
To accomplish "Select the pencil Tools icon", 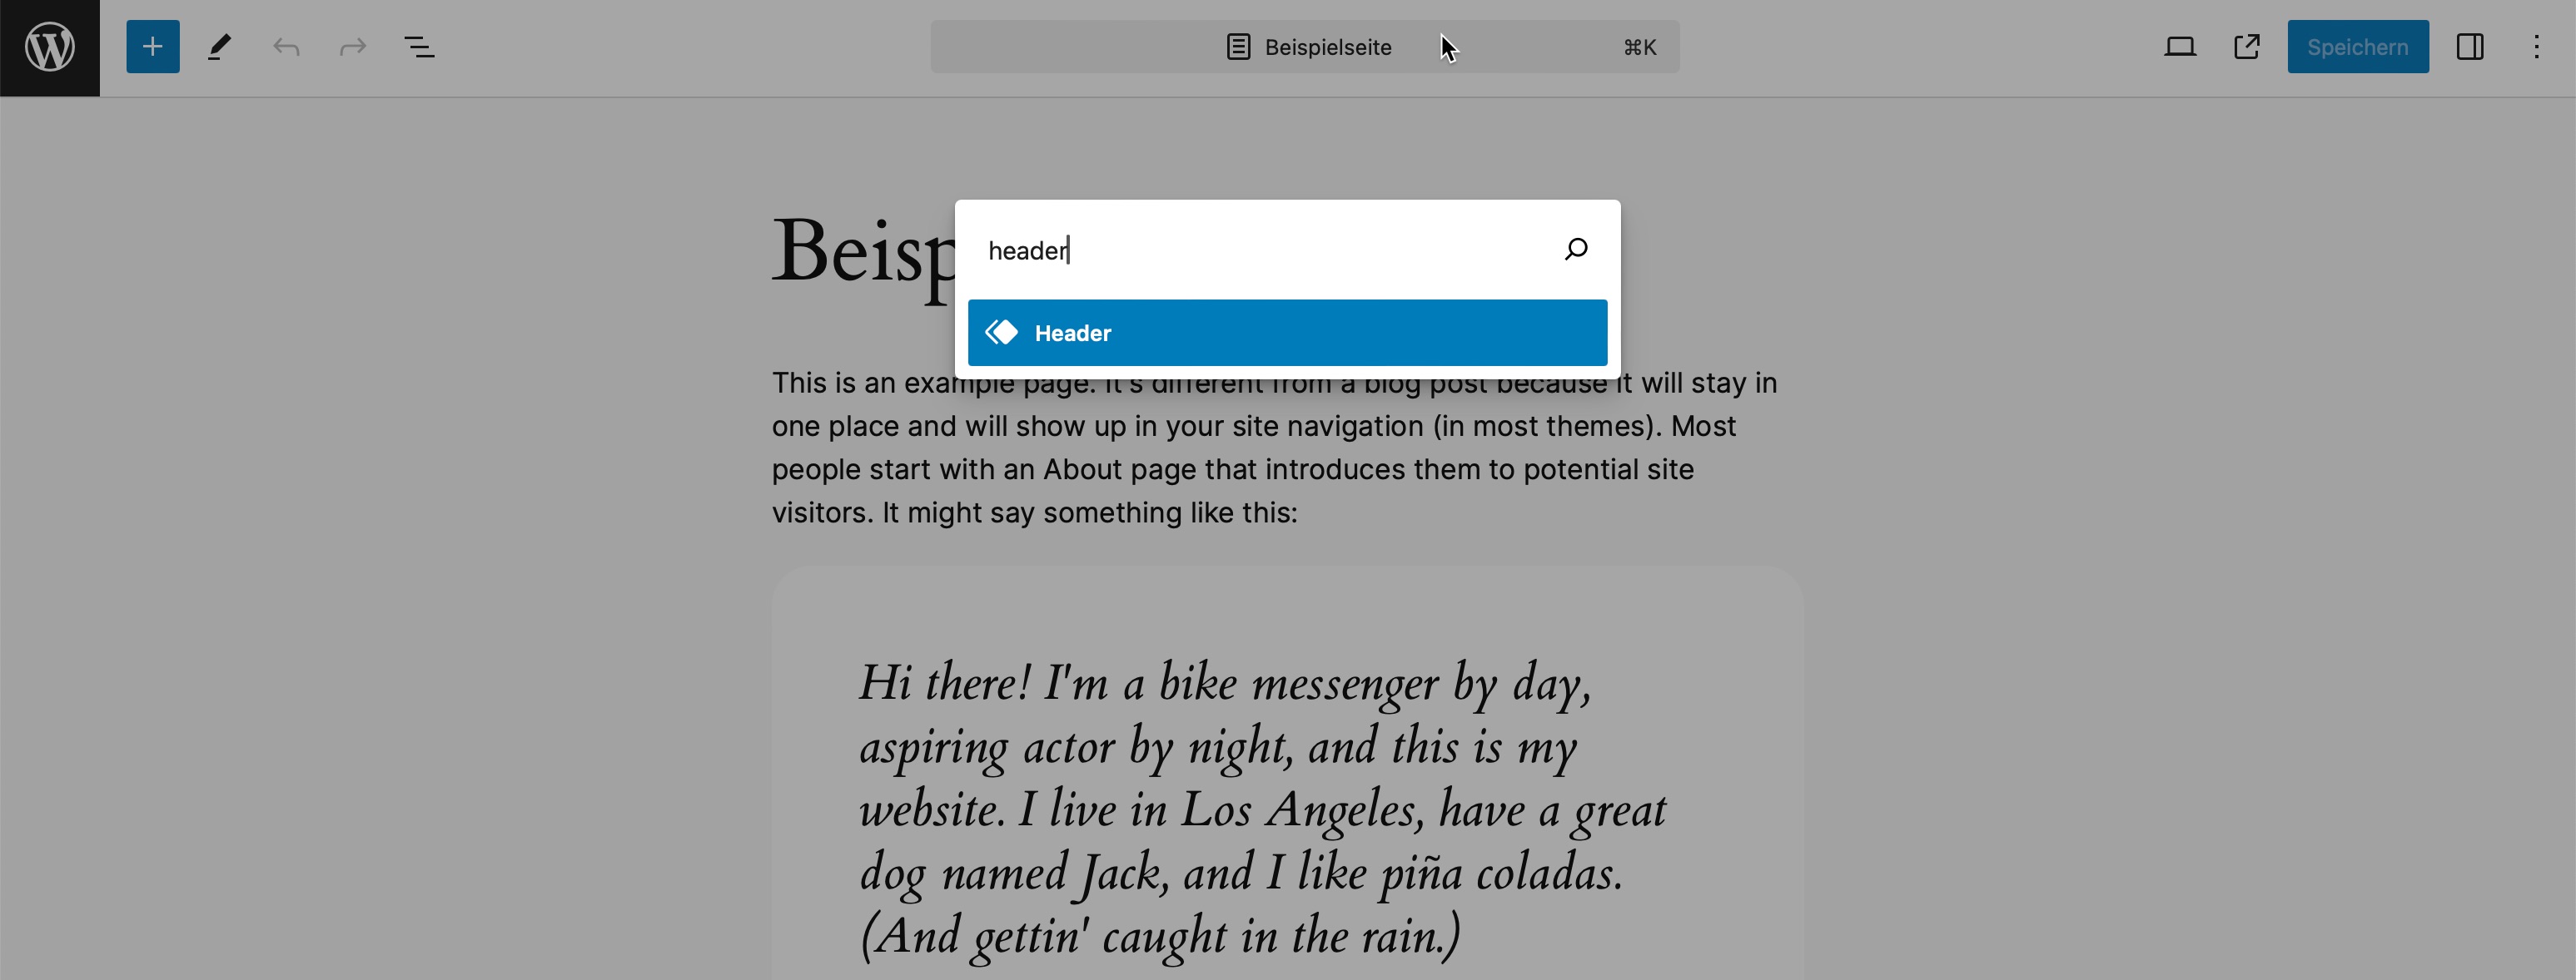I will coord(219,47).
